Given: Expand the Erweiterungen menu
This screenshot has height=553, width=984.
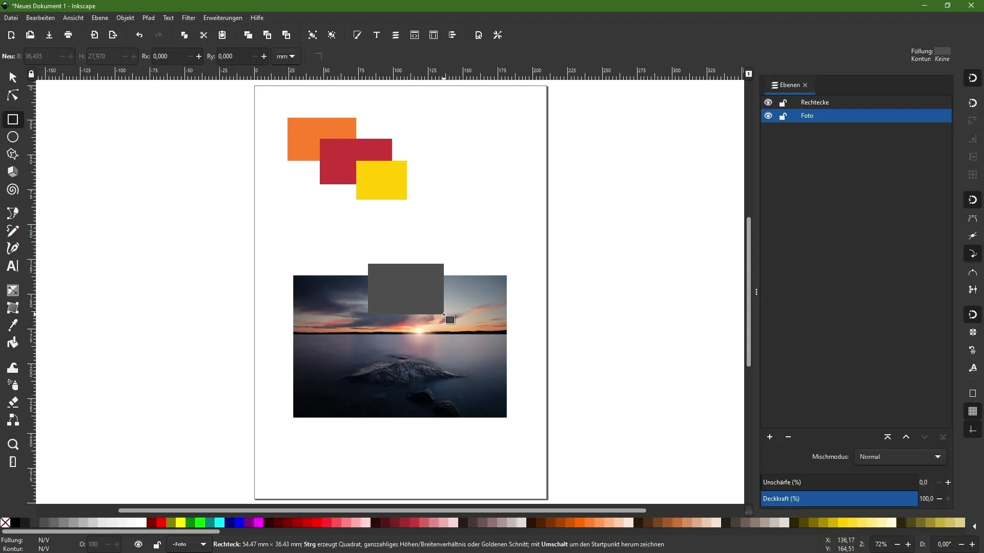Looking at the screenshot, I should tap(223, 17).
